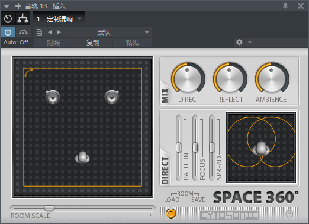Open the 默认 preset dropdown
The width and height of the screenshot is (309, 224).
tap(108, 32)
